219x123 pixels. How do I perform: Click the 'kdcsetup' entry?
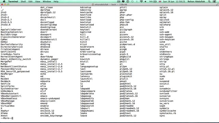(x=86, y=8)
